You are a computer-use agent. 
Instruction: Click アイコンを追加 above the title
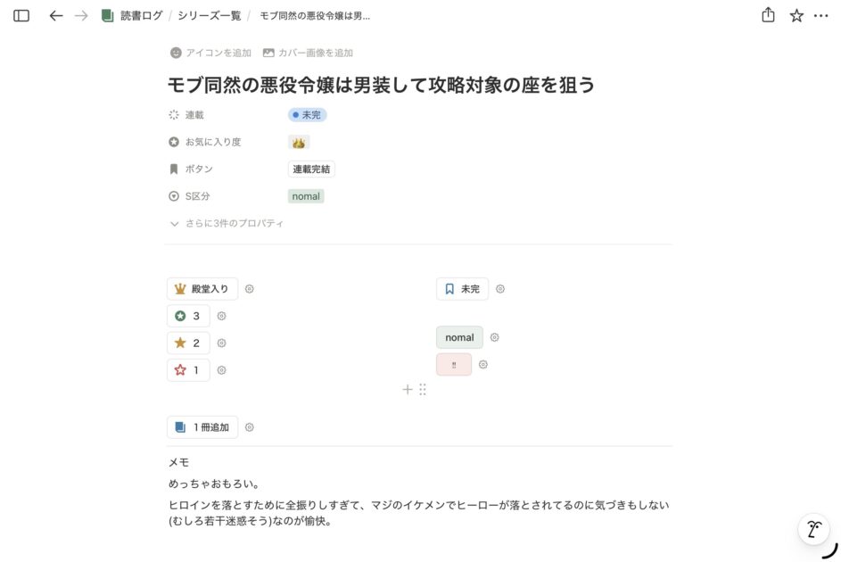(211, 53)
